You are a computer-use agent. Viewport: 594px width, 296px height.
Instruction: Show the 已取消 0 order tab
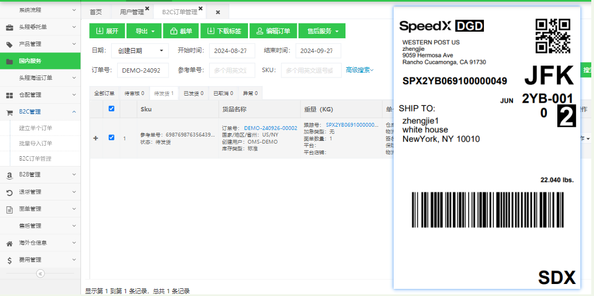(x=223, y=93)
